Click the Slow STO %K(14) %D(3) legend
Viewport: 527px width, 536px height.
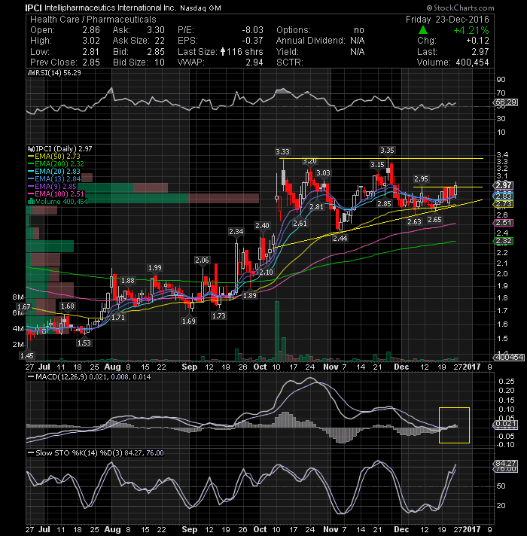pos(96,453)
